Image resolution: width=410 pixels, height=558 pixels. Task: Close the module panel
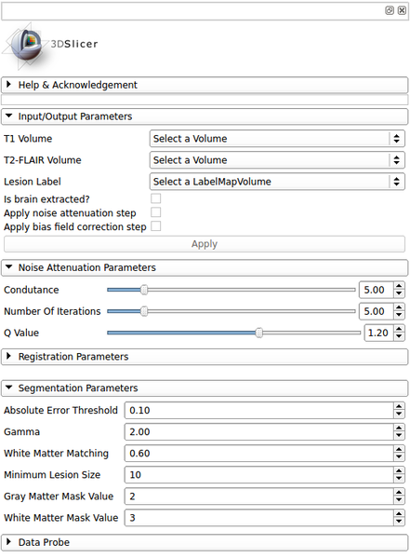(402, 10)
